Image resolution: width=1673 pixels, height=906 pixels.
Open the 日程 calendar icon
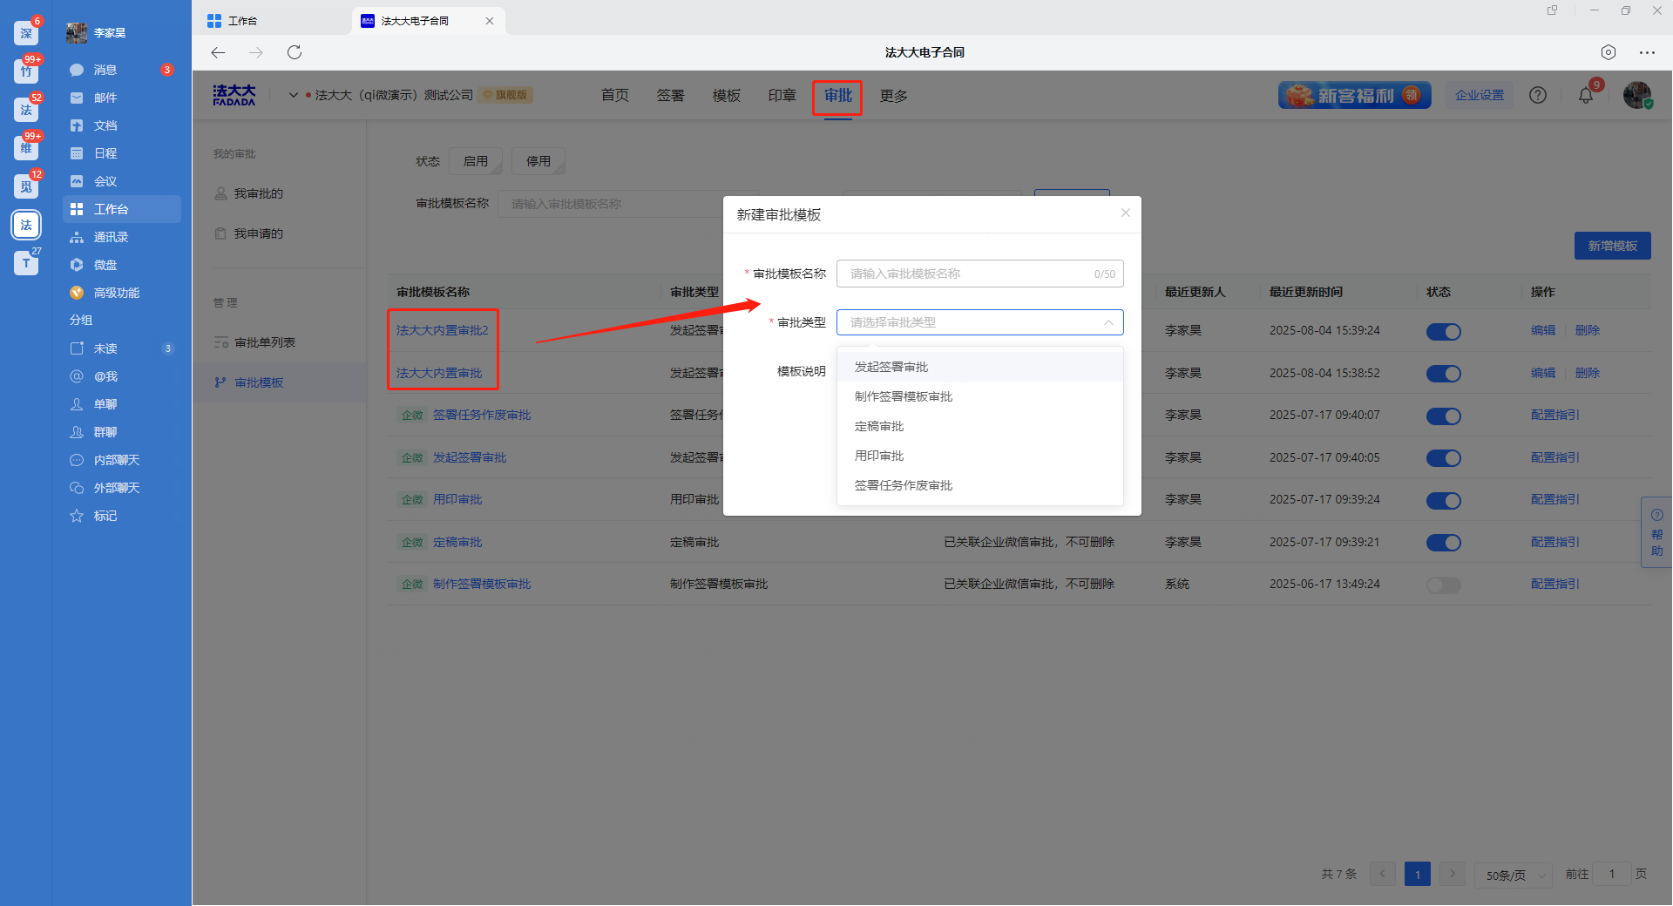pyautogui.click(x=77, y=153)
